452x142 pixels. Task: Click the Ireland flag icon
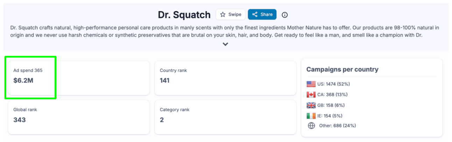click(311, 116)
